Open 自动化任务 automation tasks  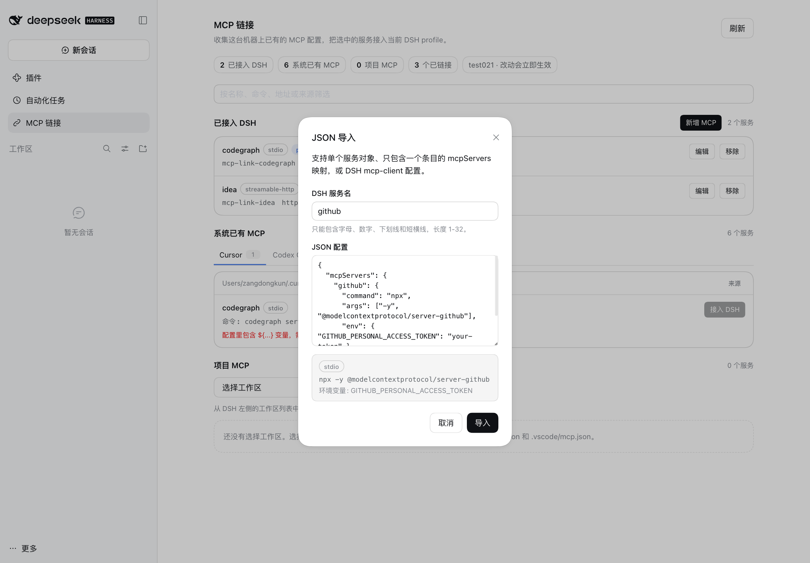click(x=79, y=100)
